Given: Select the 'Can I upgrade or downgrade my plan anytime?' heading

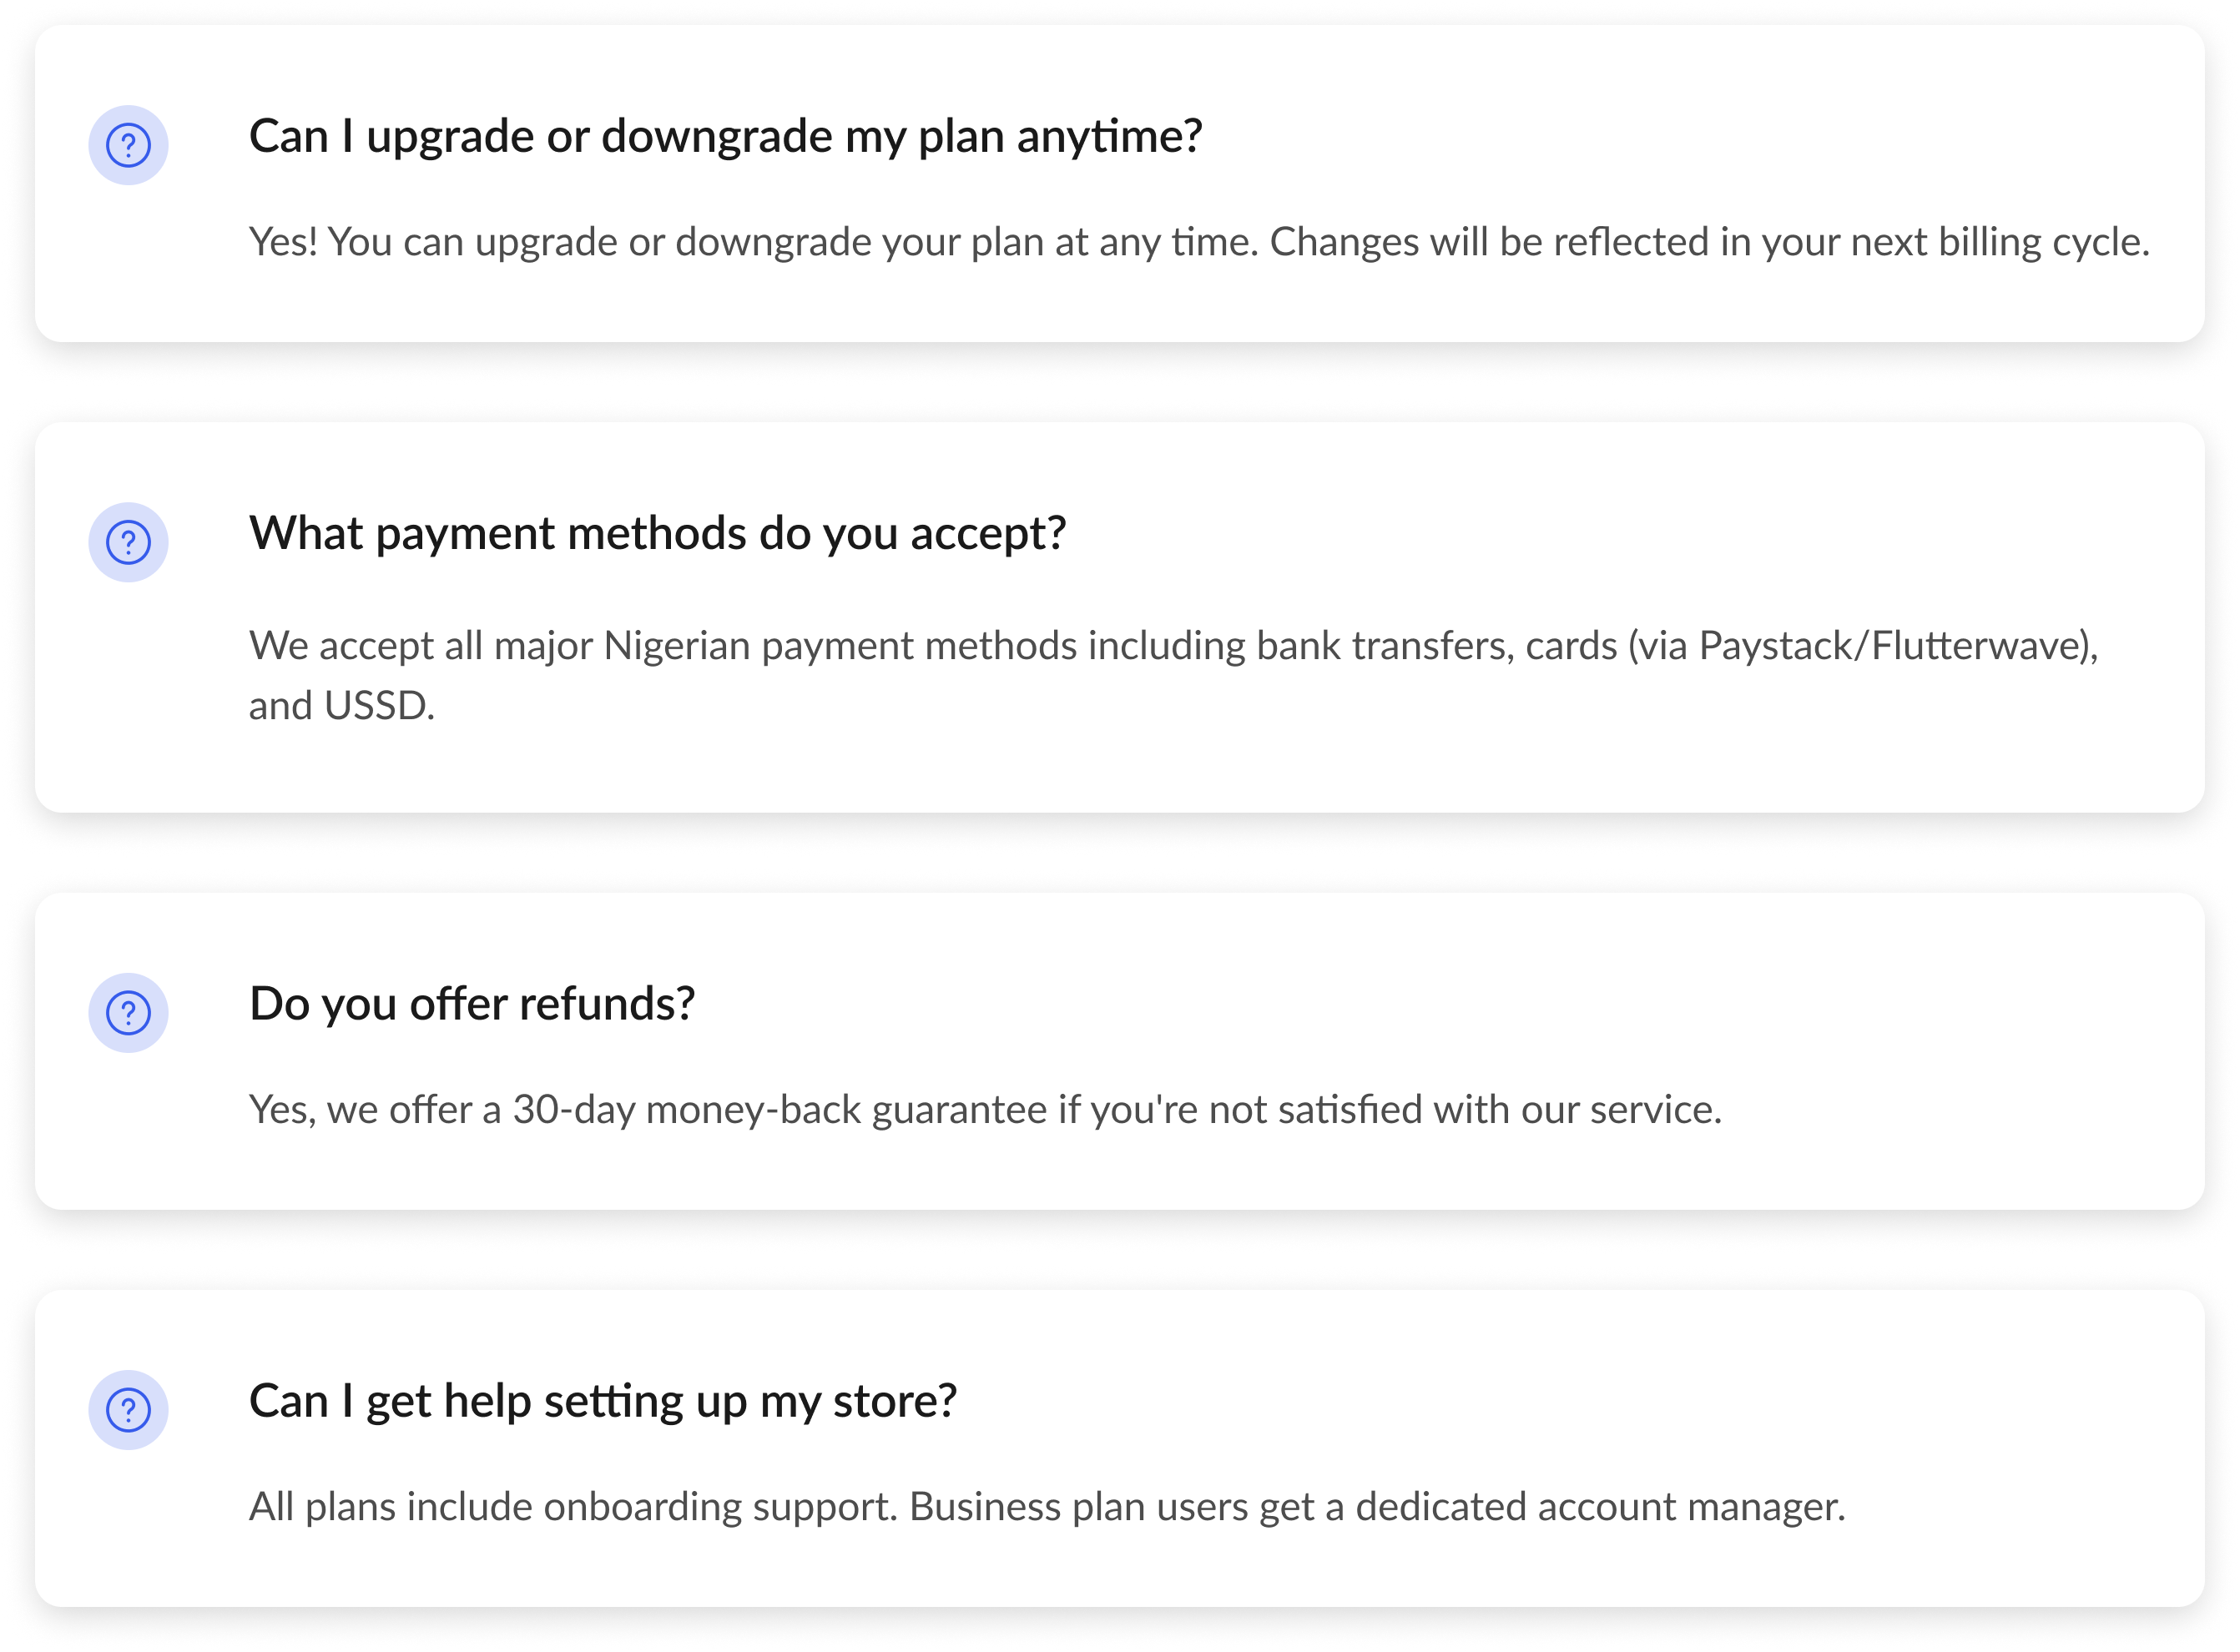Looking at the screenshot, I should point(725,137).
